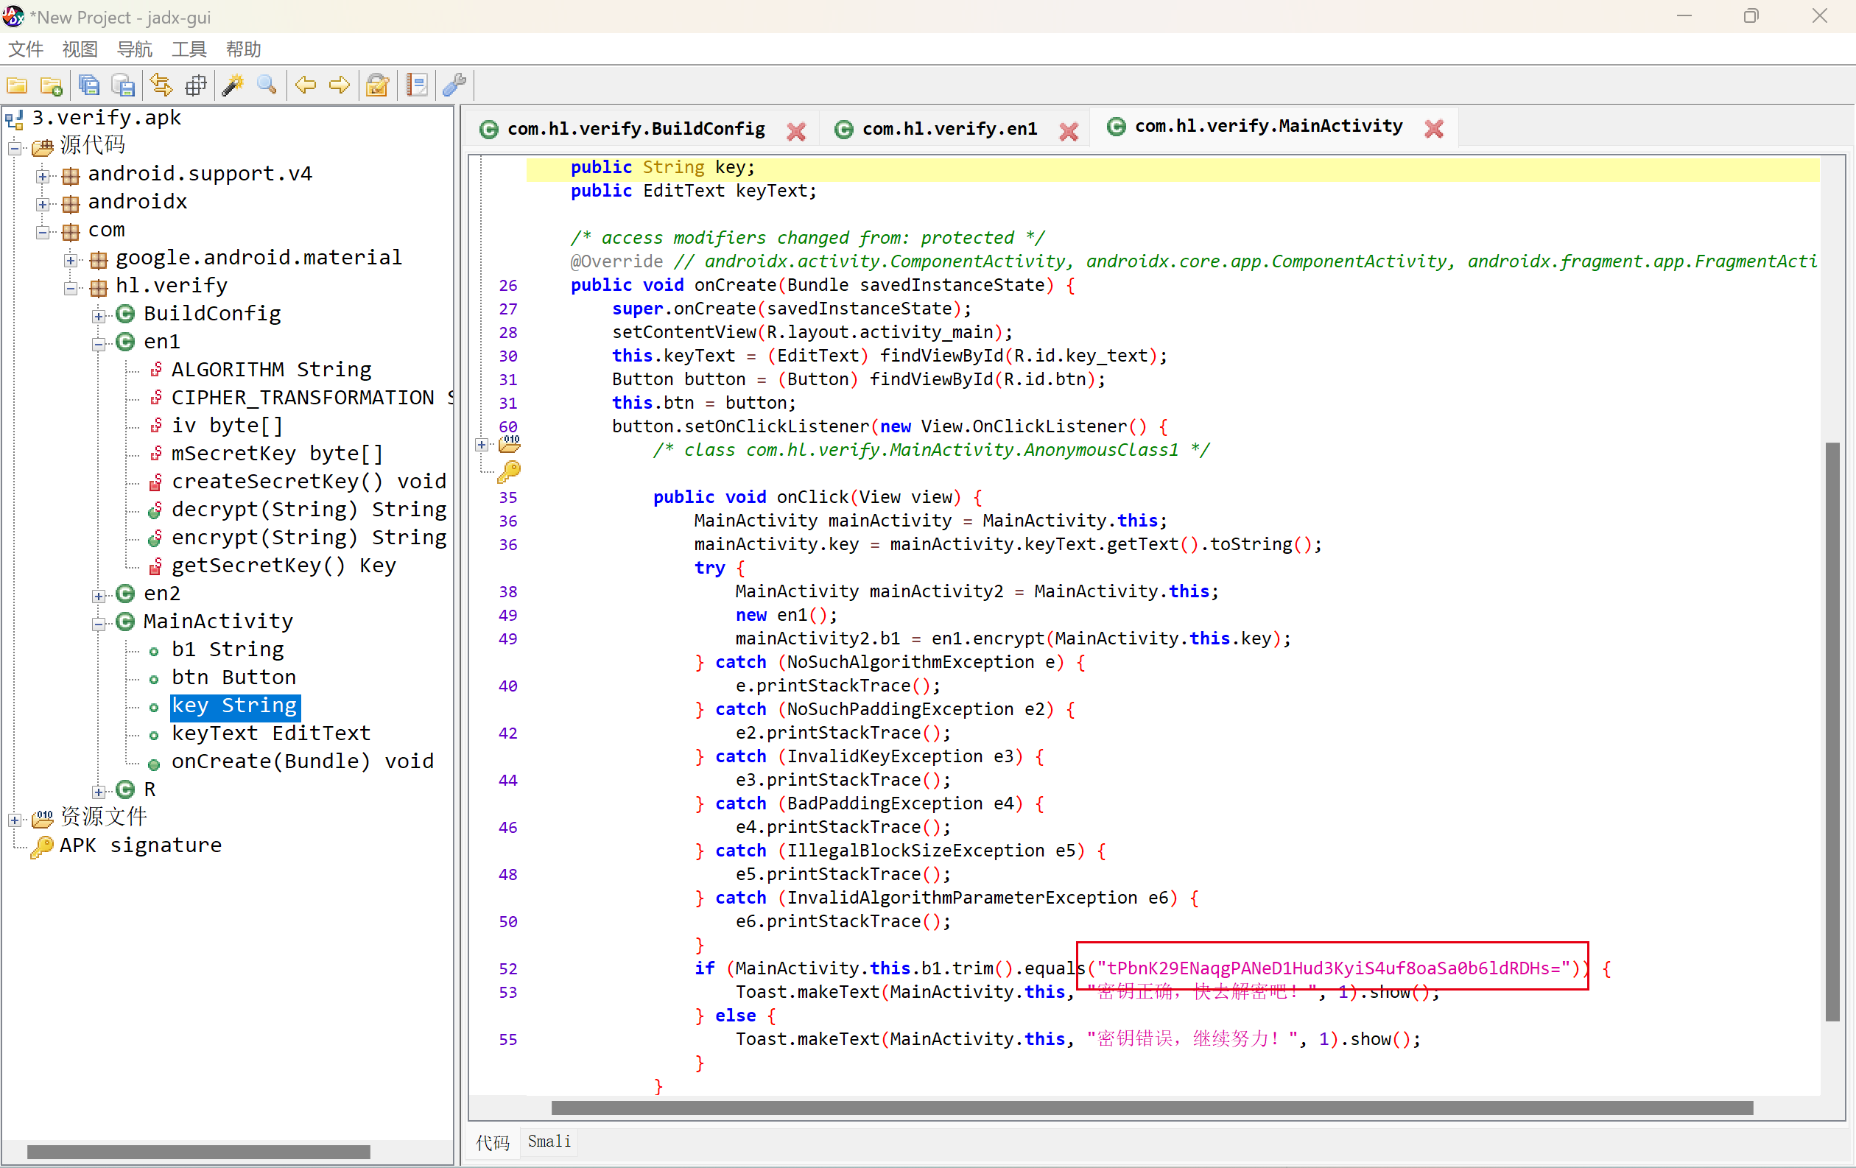The image size is (1856, 1168).
Task: Collapse the MainActivity class node
Action: (99, 623)
